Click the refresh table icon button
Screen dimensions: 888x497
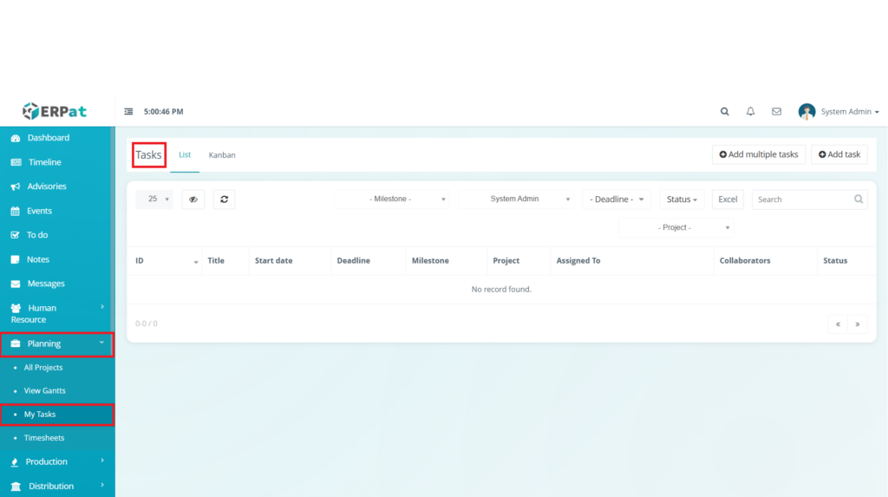pos(224,199)
